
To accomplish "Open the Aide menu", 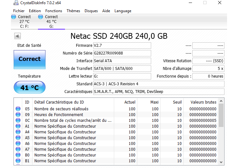I will 106,11.
